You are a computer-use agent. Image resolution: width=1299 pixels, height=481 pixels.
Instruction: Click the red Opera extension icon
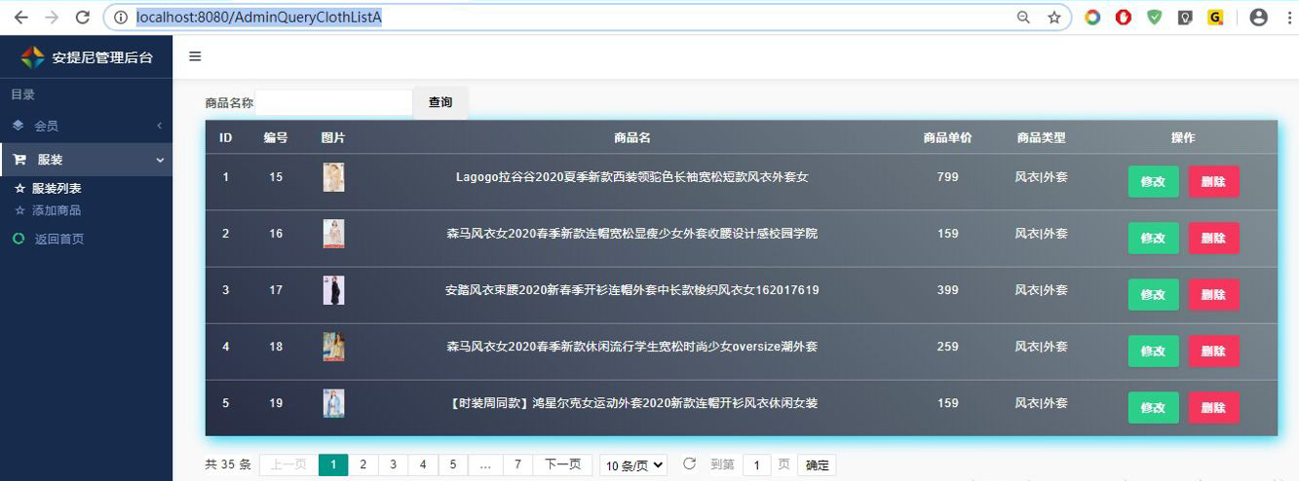point(1124,18)
